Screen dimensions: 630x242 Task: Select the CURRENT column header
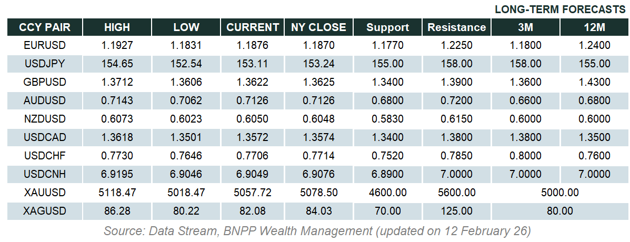(x=253, y=27)
